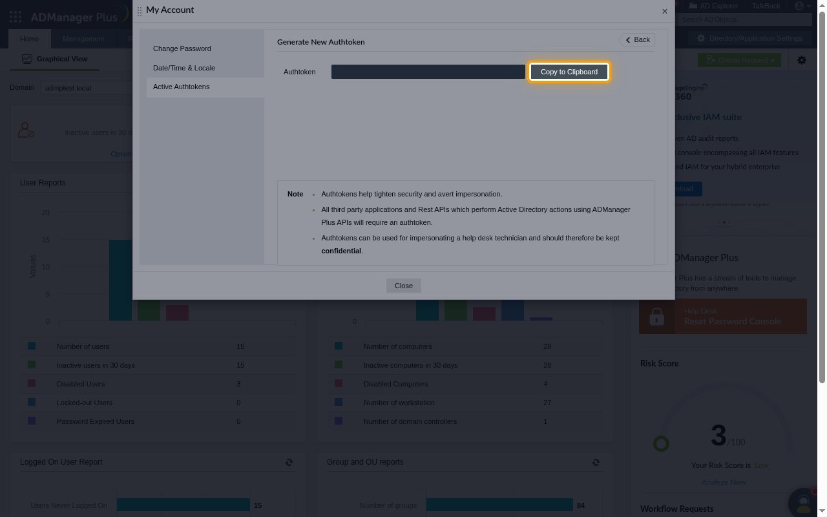Screen dimensions: 827x517
Task: Select the Graphical View tab
Action: pyautogui.click(x=54, y=59)
